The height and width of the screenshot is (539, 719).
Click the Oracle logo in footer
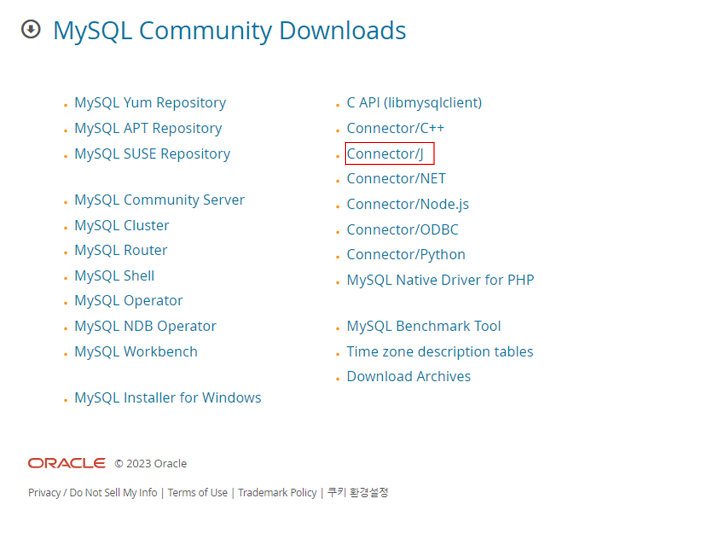coord(67,463)
